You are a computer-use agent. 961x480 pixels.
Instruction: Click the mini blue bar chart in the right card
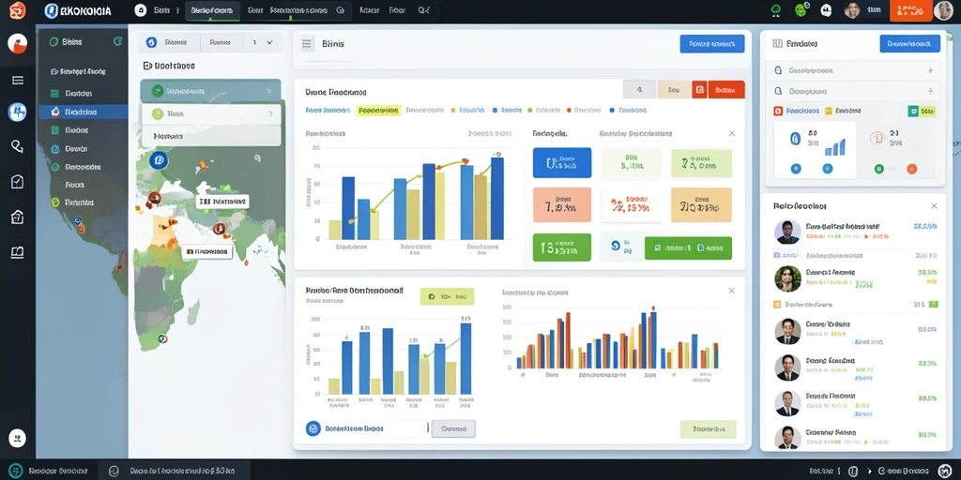click(834, 147)
